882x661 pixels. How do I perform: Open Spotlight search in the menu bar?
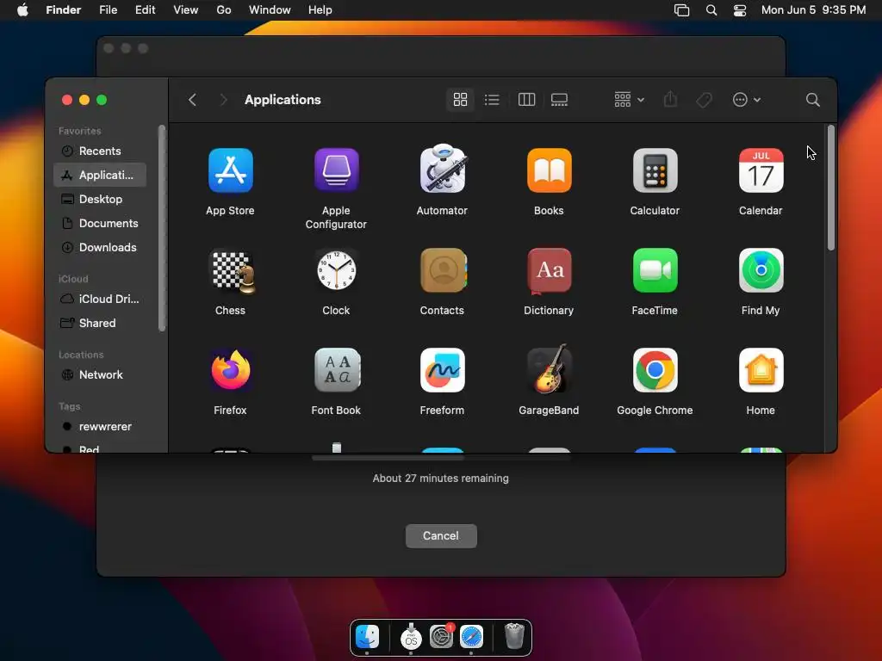pyautogui.click(x=711, y=9)
